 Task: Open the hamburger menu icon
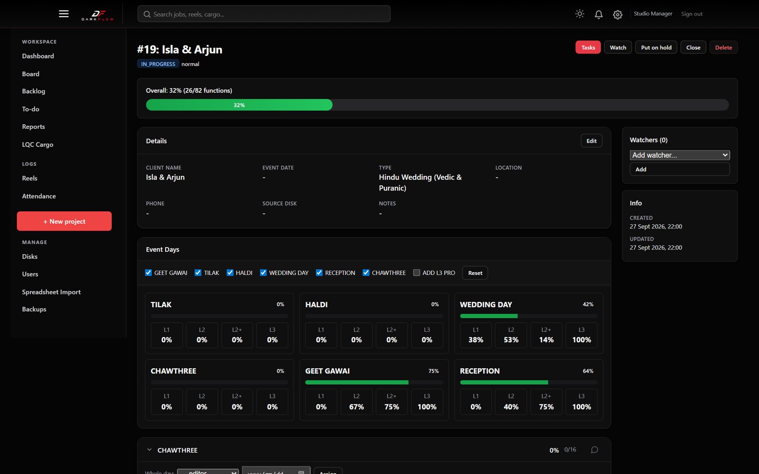pos(64,14)
